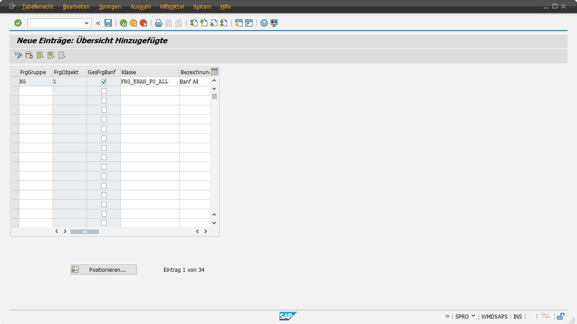Click the green Back arrow icon
Screen dimensions: 577x324
(124, 23)
